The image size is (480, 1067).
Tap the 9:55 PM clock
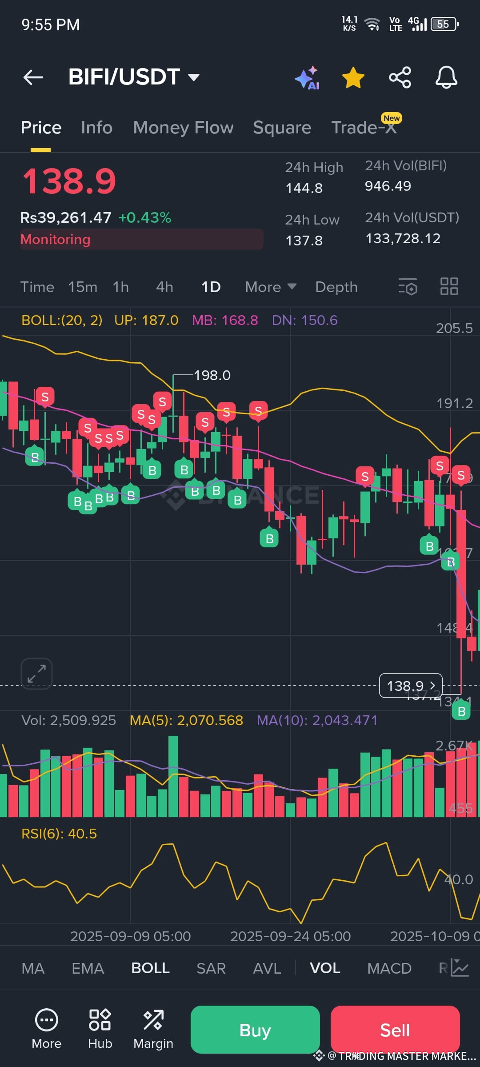(51, 24)
